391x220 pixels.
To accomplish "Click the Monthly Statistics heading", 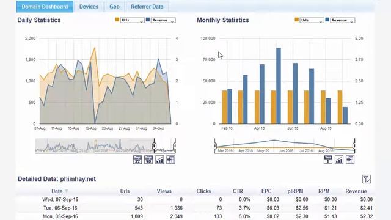I will point(222,20).
